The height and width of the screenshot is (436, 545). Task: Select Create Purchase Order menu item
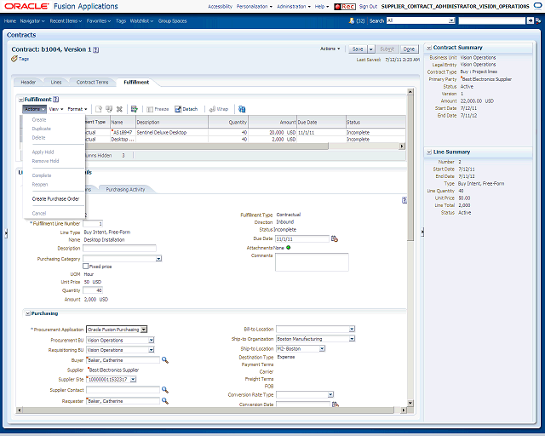pyautogui.click(x=55, y=199)
